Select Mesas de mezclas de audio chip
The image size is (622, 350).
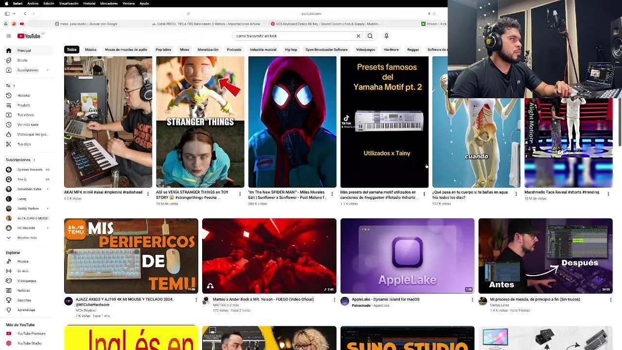pos(126,50)
